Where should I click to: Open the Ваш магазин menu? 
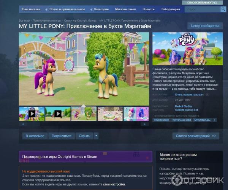click(31, 9)
